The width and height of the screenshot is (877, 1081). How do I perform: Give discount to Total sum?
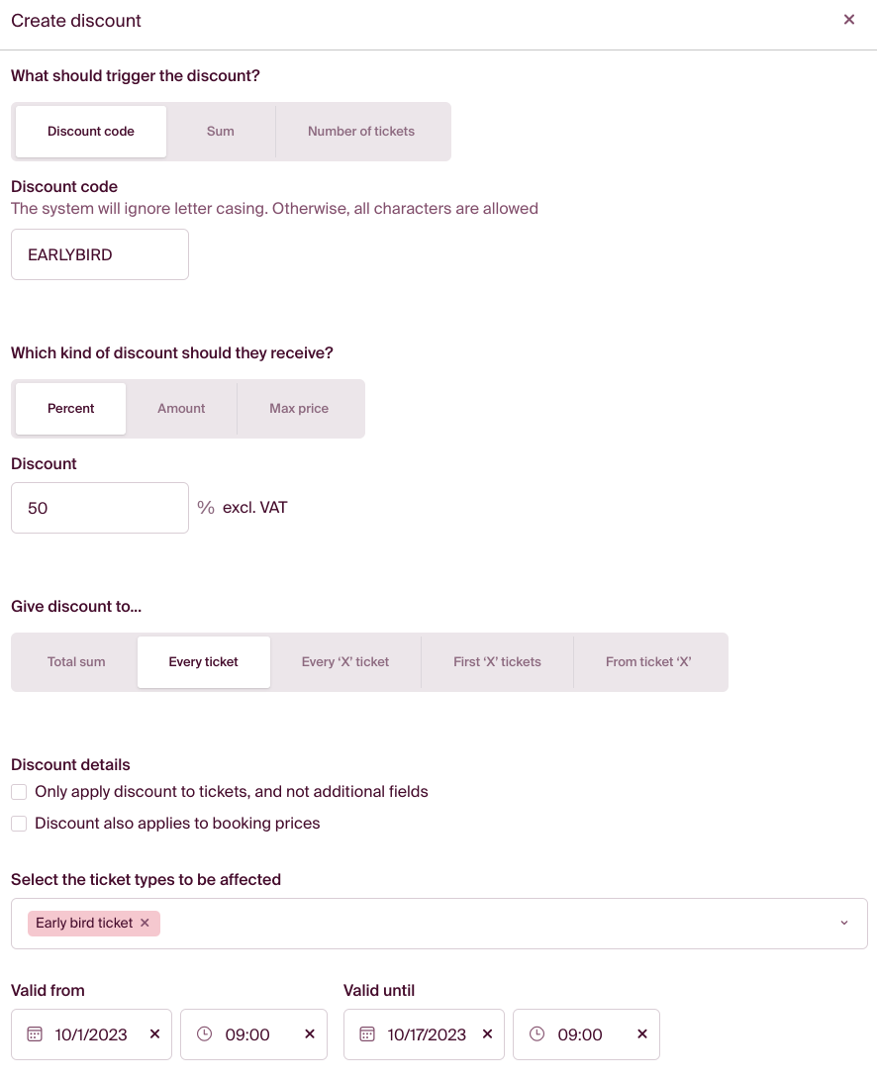tap(76, 662)
